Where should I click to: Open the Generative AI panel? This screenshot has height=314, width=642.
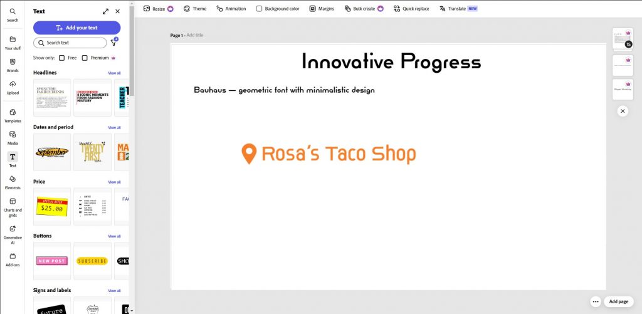(13, 234)
